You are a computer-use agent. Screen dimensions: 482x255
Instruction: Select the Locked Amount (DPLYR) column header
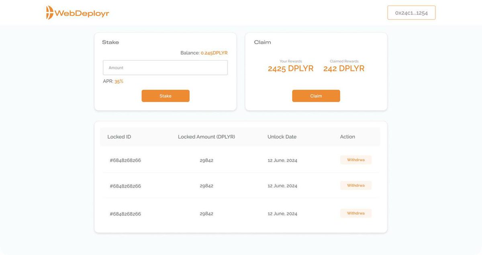click(x=206, y=136)
